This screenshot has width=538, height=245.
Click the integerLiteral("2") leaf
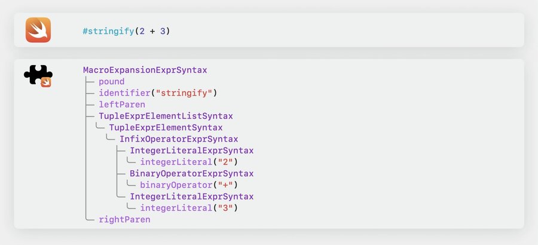(189, 162)
